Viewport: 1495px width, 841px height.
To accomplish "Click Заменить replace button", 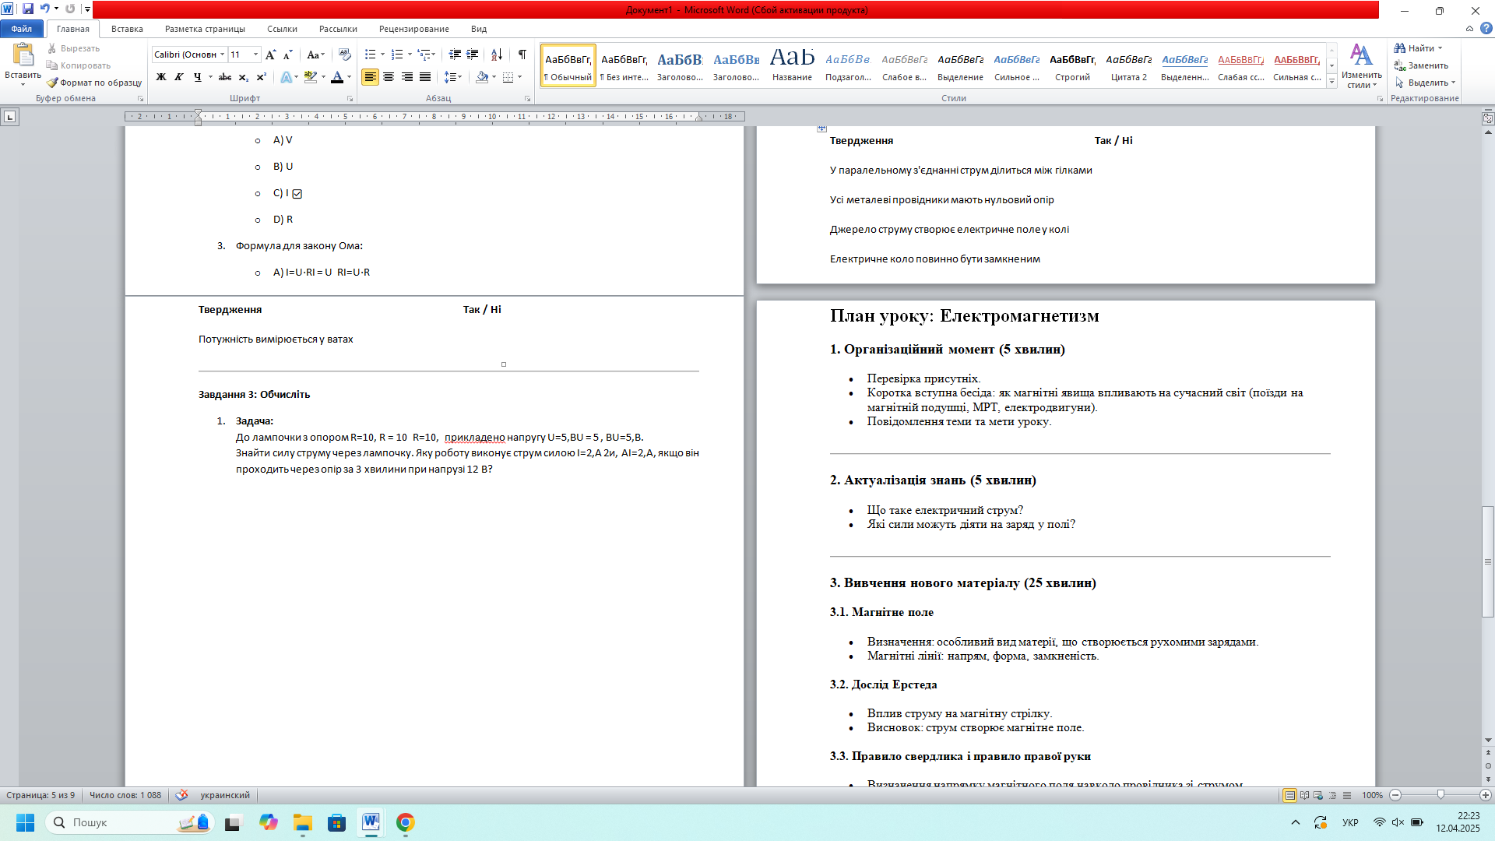I will tap(1421, 65).
